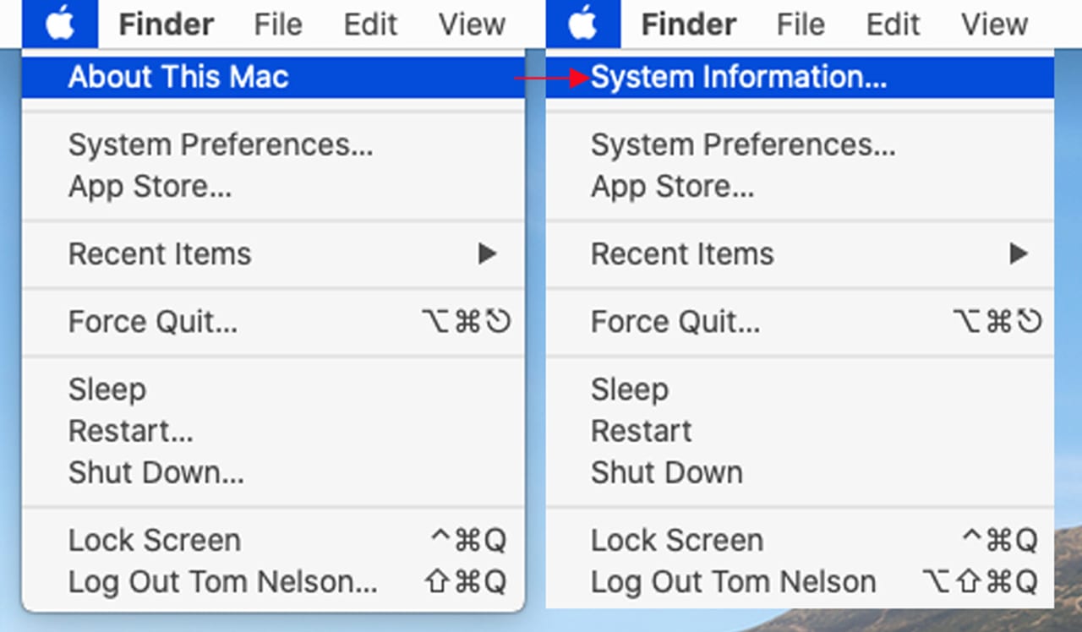This screenshot has width=1082, height=632.
Task: Select About This Mac
Action: [x=273, y=78]
